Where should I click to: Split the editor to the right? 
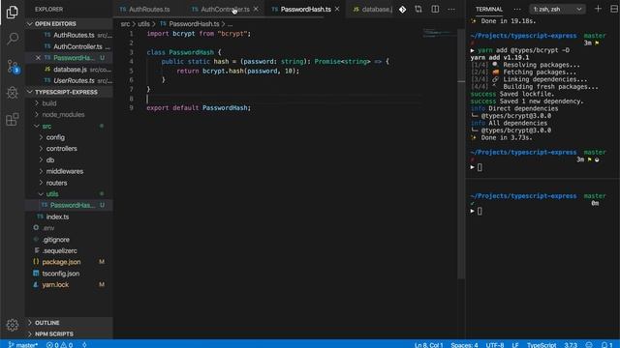(x=435, y=9)
